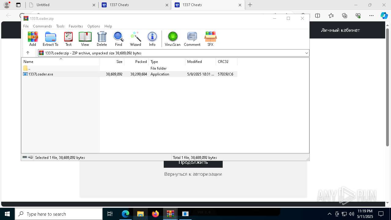Sort files by Type column
Viewport: 391px width, 220px height.
[167, 62]
